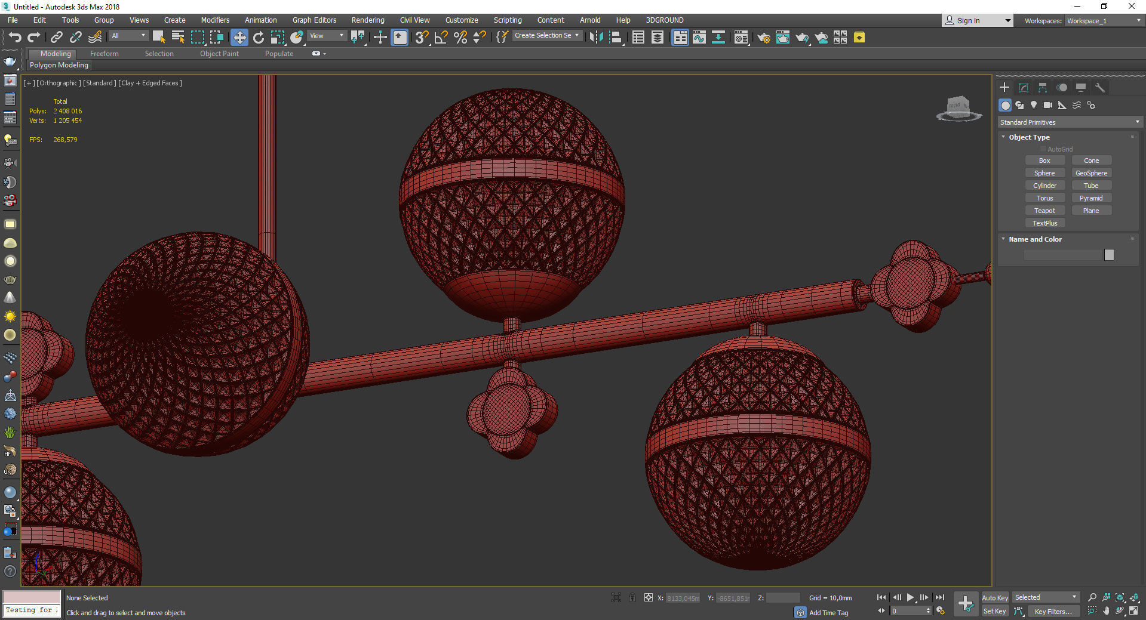Collapse the Object Type rollout

point(1029,137)
